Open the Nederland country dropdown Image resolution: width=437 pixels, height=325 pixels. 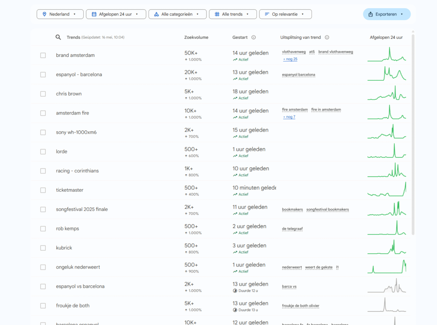tap(60, 14)
